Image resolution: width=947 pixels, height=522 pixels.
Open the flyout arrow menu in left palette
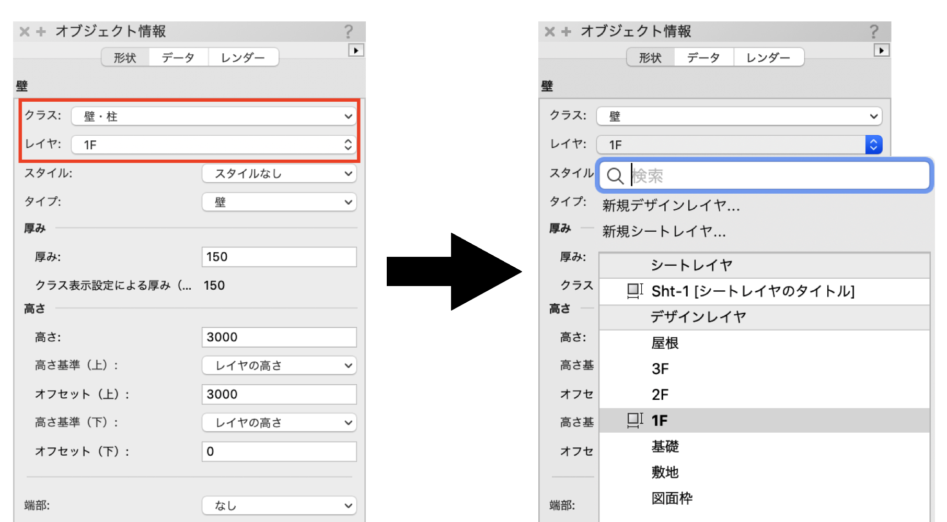pos(356,51)
